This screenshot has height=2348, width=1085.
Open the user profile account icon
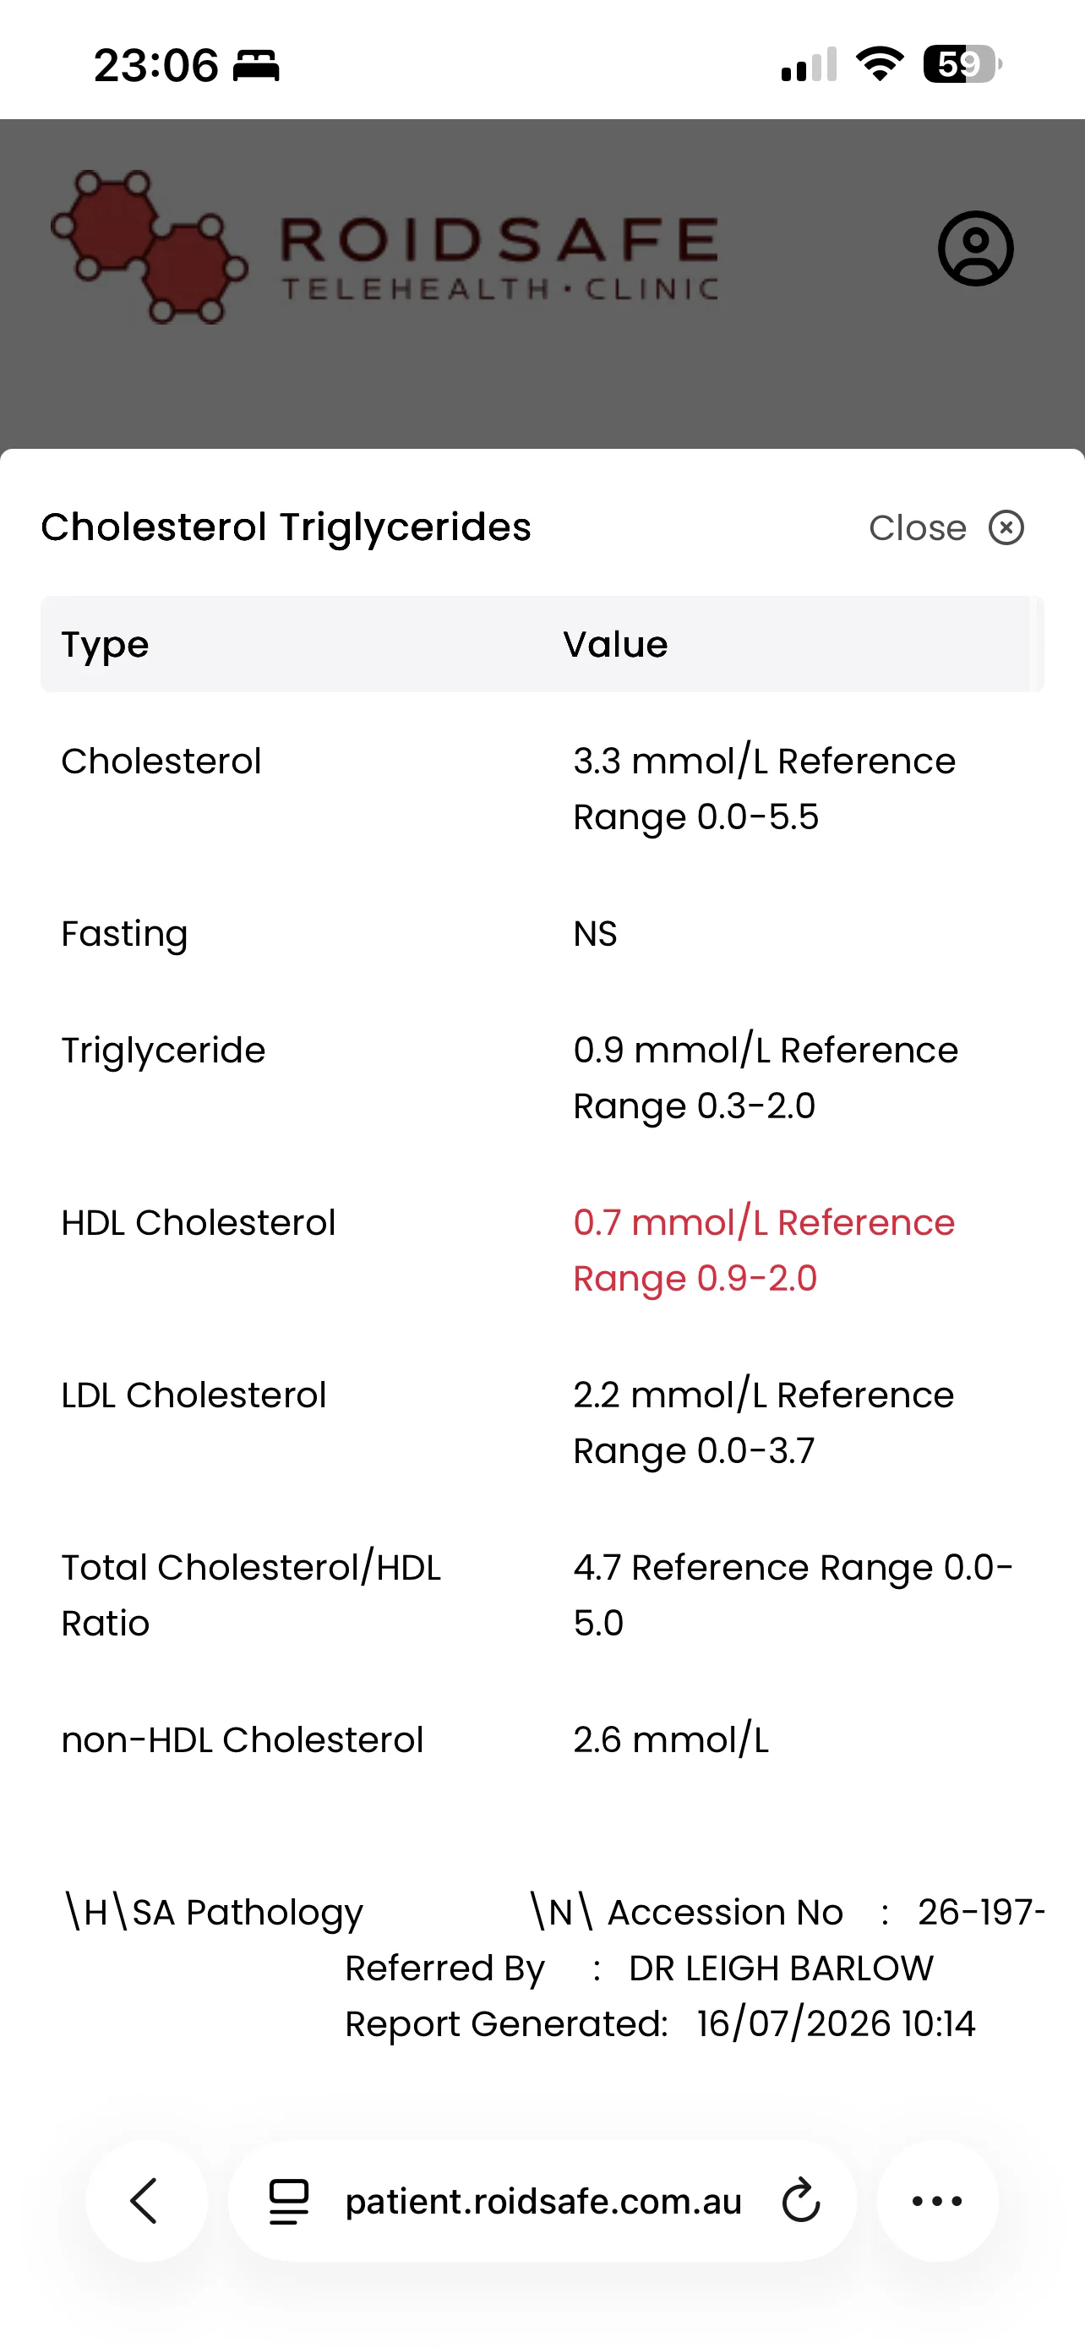pos(976,248)
